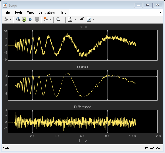Click the Step Forward icon
The width and height of the screenshot is (165, 153).
point(30,19)
